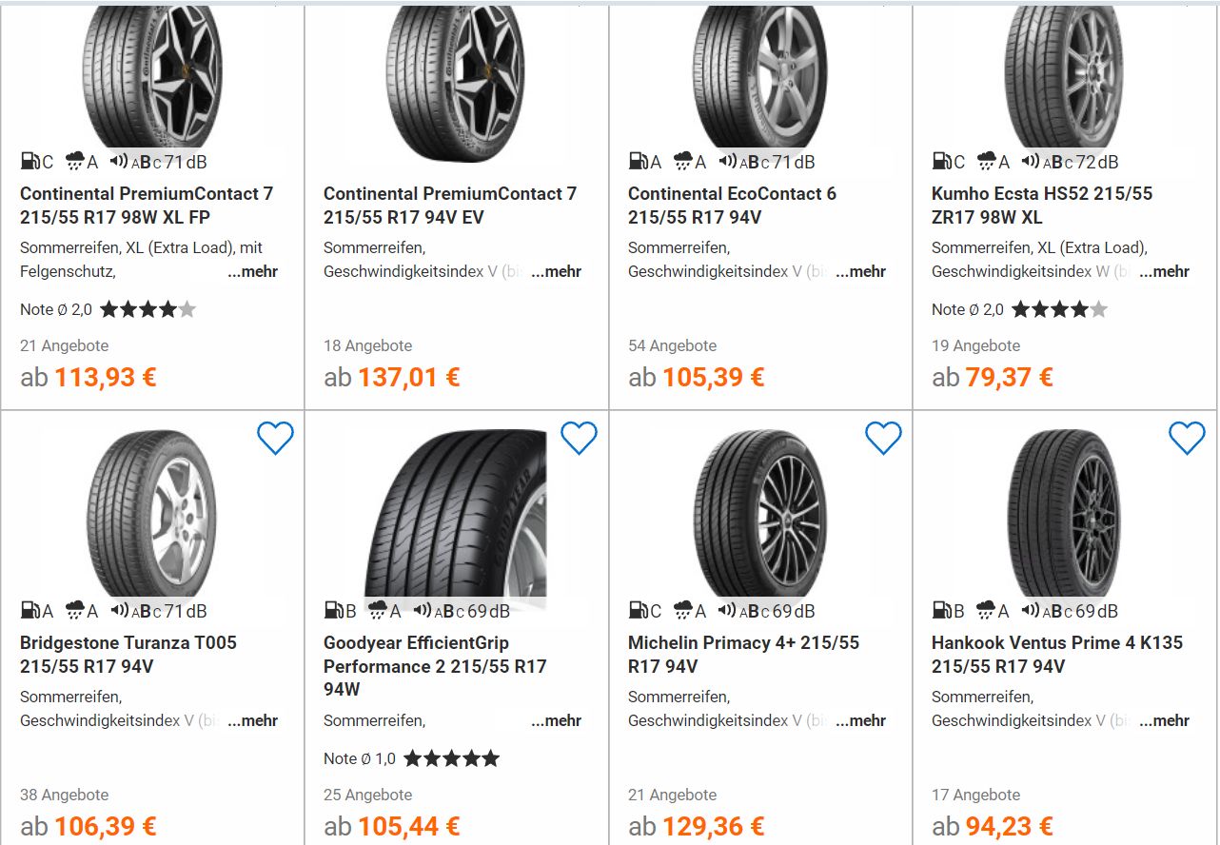Click fuel pump icon on Goodyear EfficientGrip
Screen dimensions: 1220x845
coord(333,611)
